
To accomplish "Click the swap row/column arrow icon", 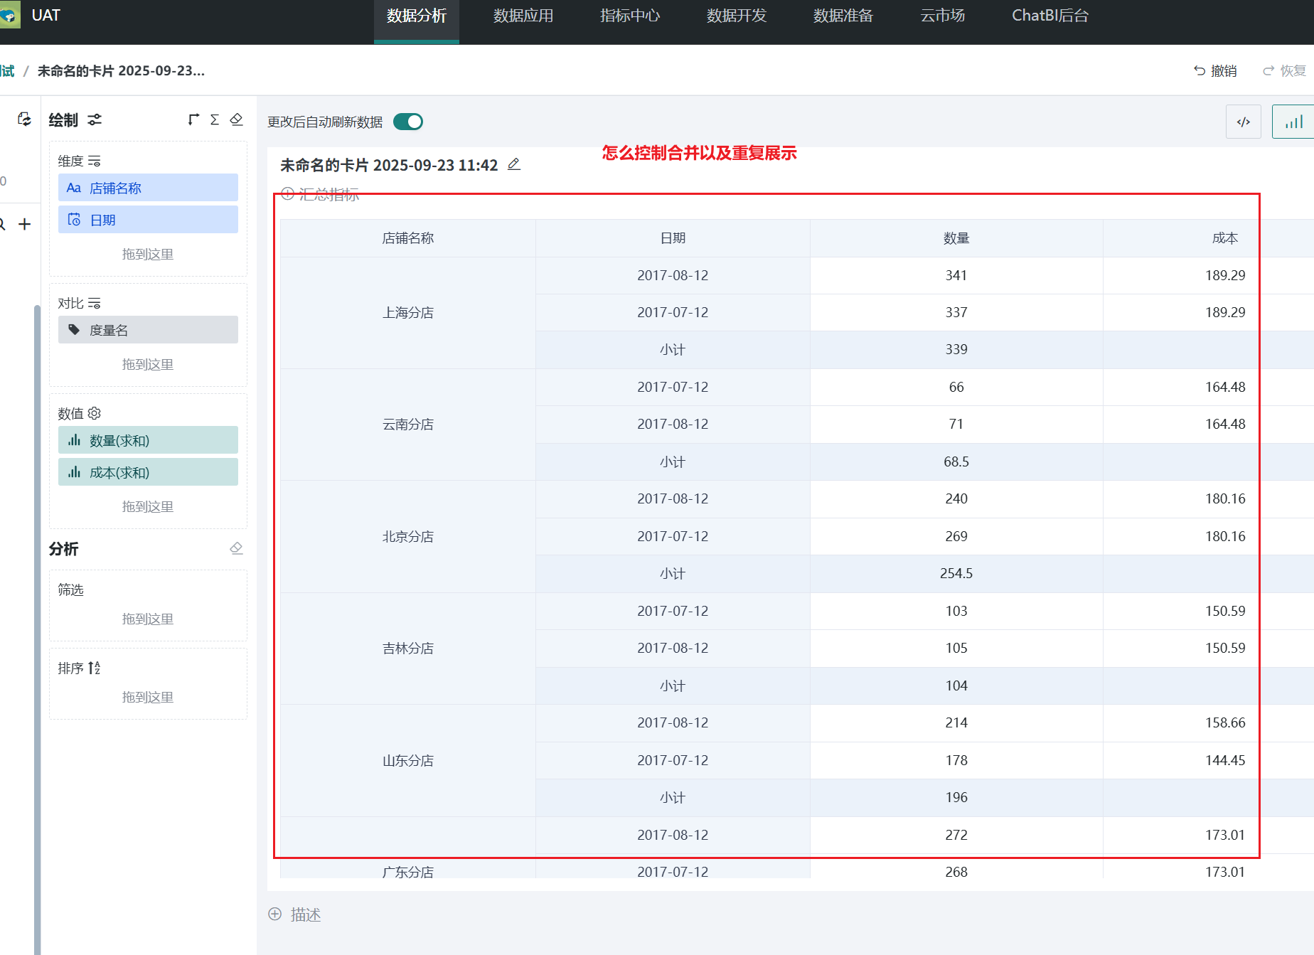I will coord(193,119).
